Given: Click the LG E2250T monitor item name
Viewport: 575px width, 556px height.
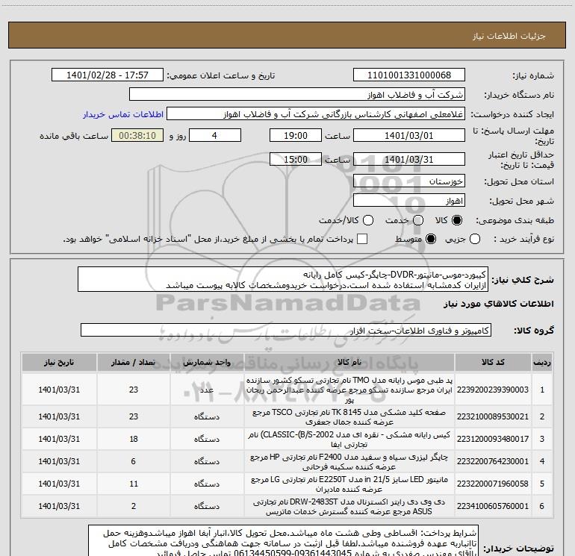Looking at the screenshot, I should pos(349,484).
